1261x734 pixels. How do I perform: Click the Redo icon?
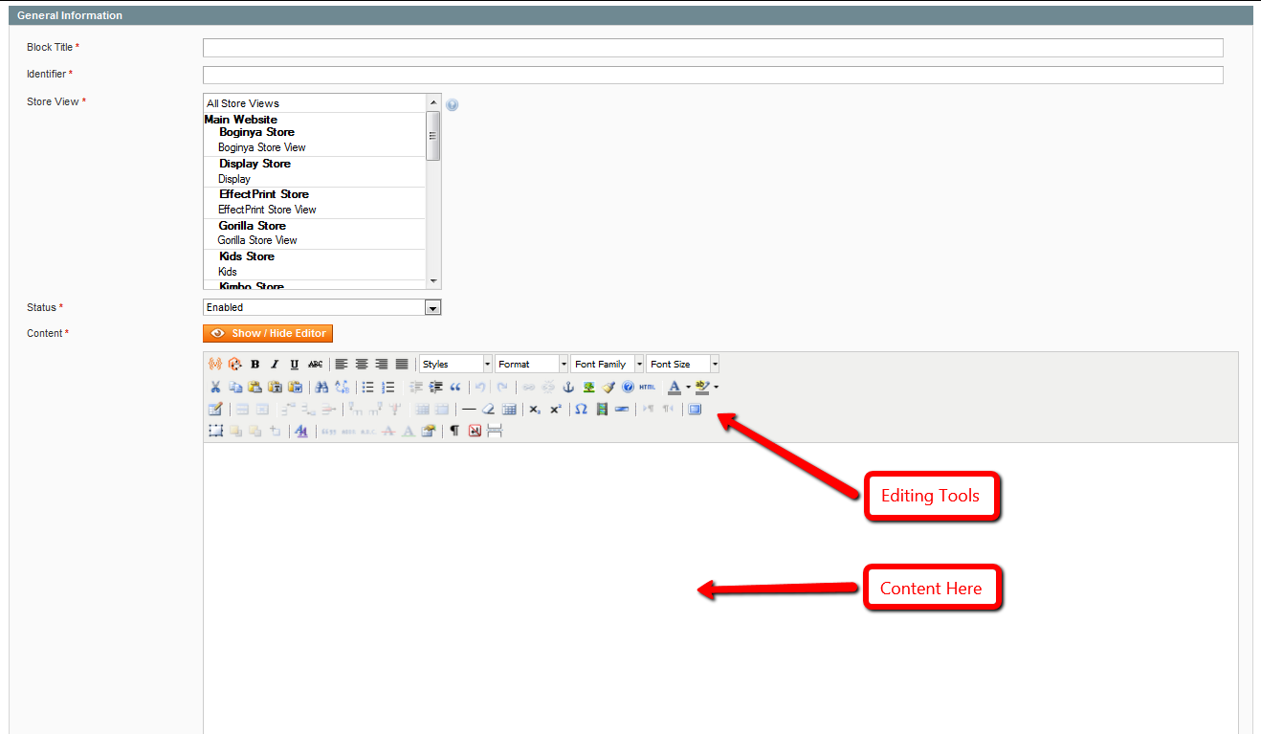(x=501, y=387)
